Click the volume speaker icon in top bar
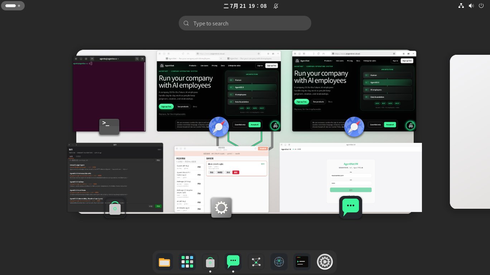 pos(471,6)
